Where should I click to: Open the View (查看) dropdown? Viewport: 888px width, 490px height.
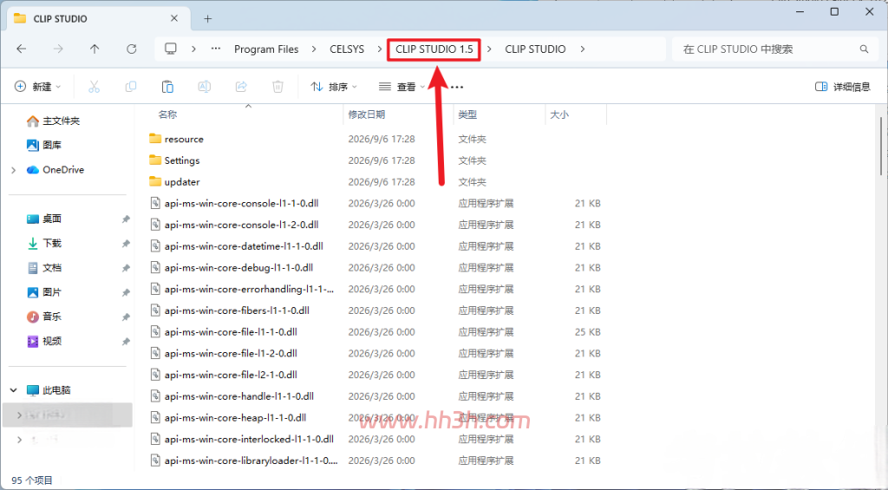coord(402,87)
